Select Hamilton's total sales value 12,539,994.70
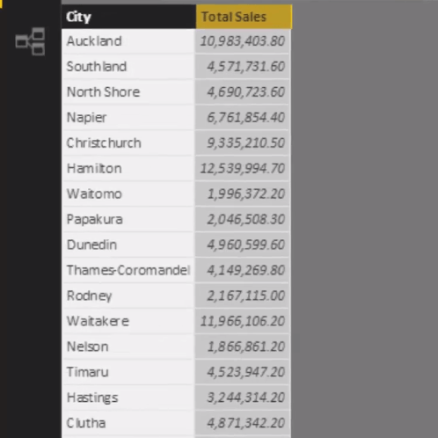The image size is (438, 438). pos(243,169)
